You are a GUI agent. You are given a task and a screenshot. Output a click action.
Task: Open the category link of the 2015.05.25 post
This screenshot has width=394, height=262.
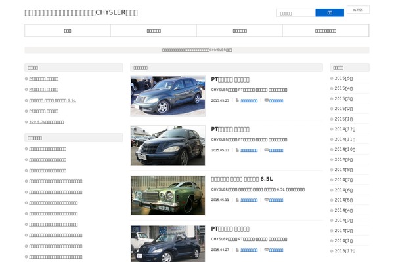pos(249,100)
